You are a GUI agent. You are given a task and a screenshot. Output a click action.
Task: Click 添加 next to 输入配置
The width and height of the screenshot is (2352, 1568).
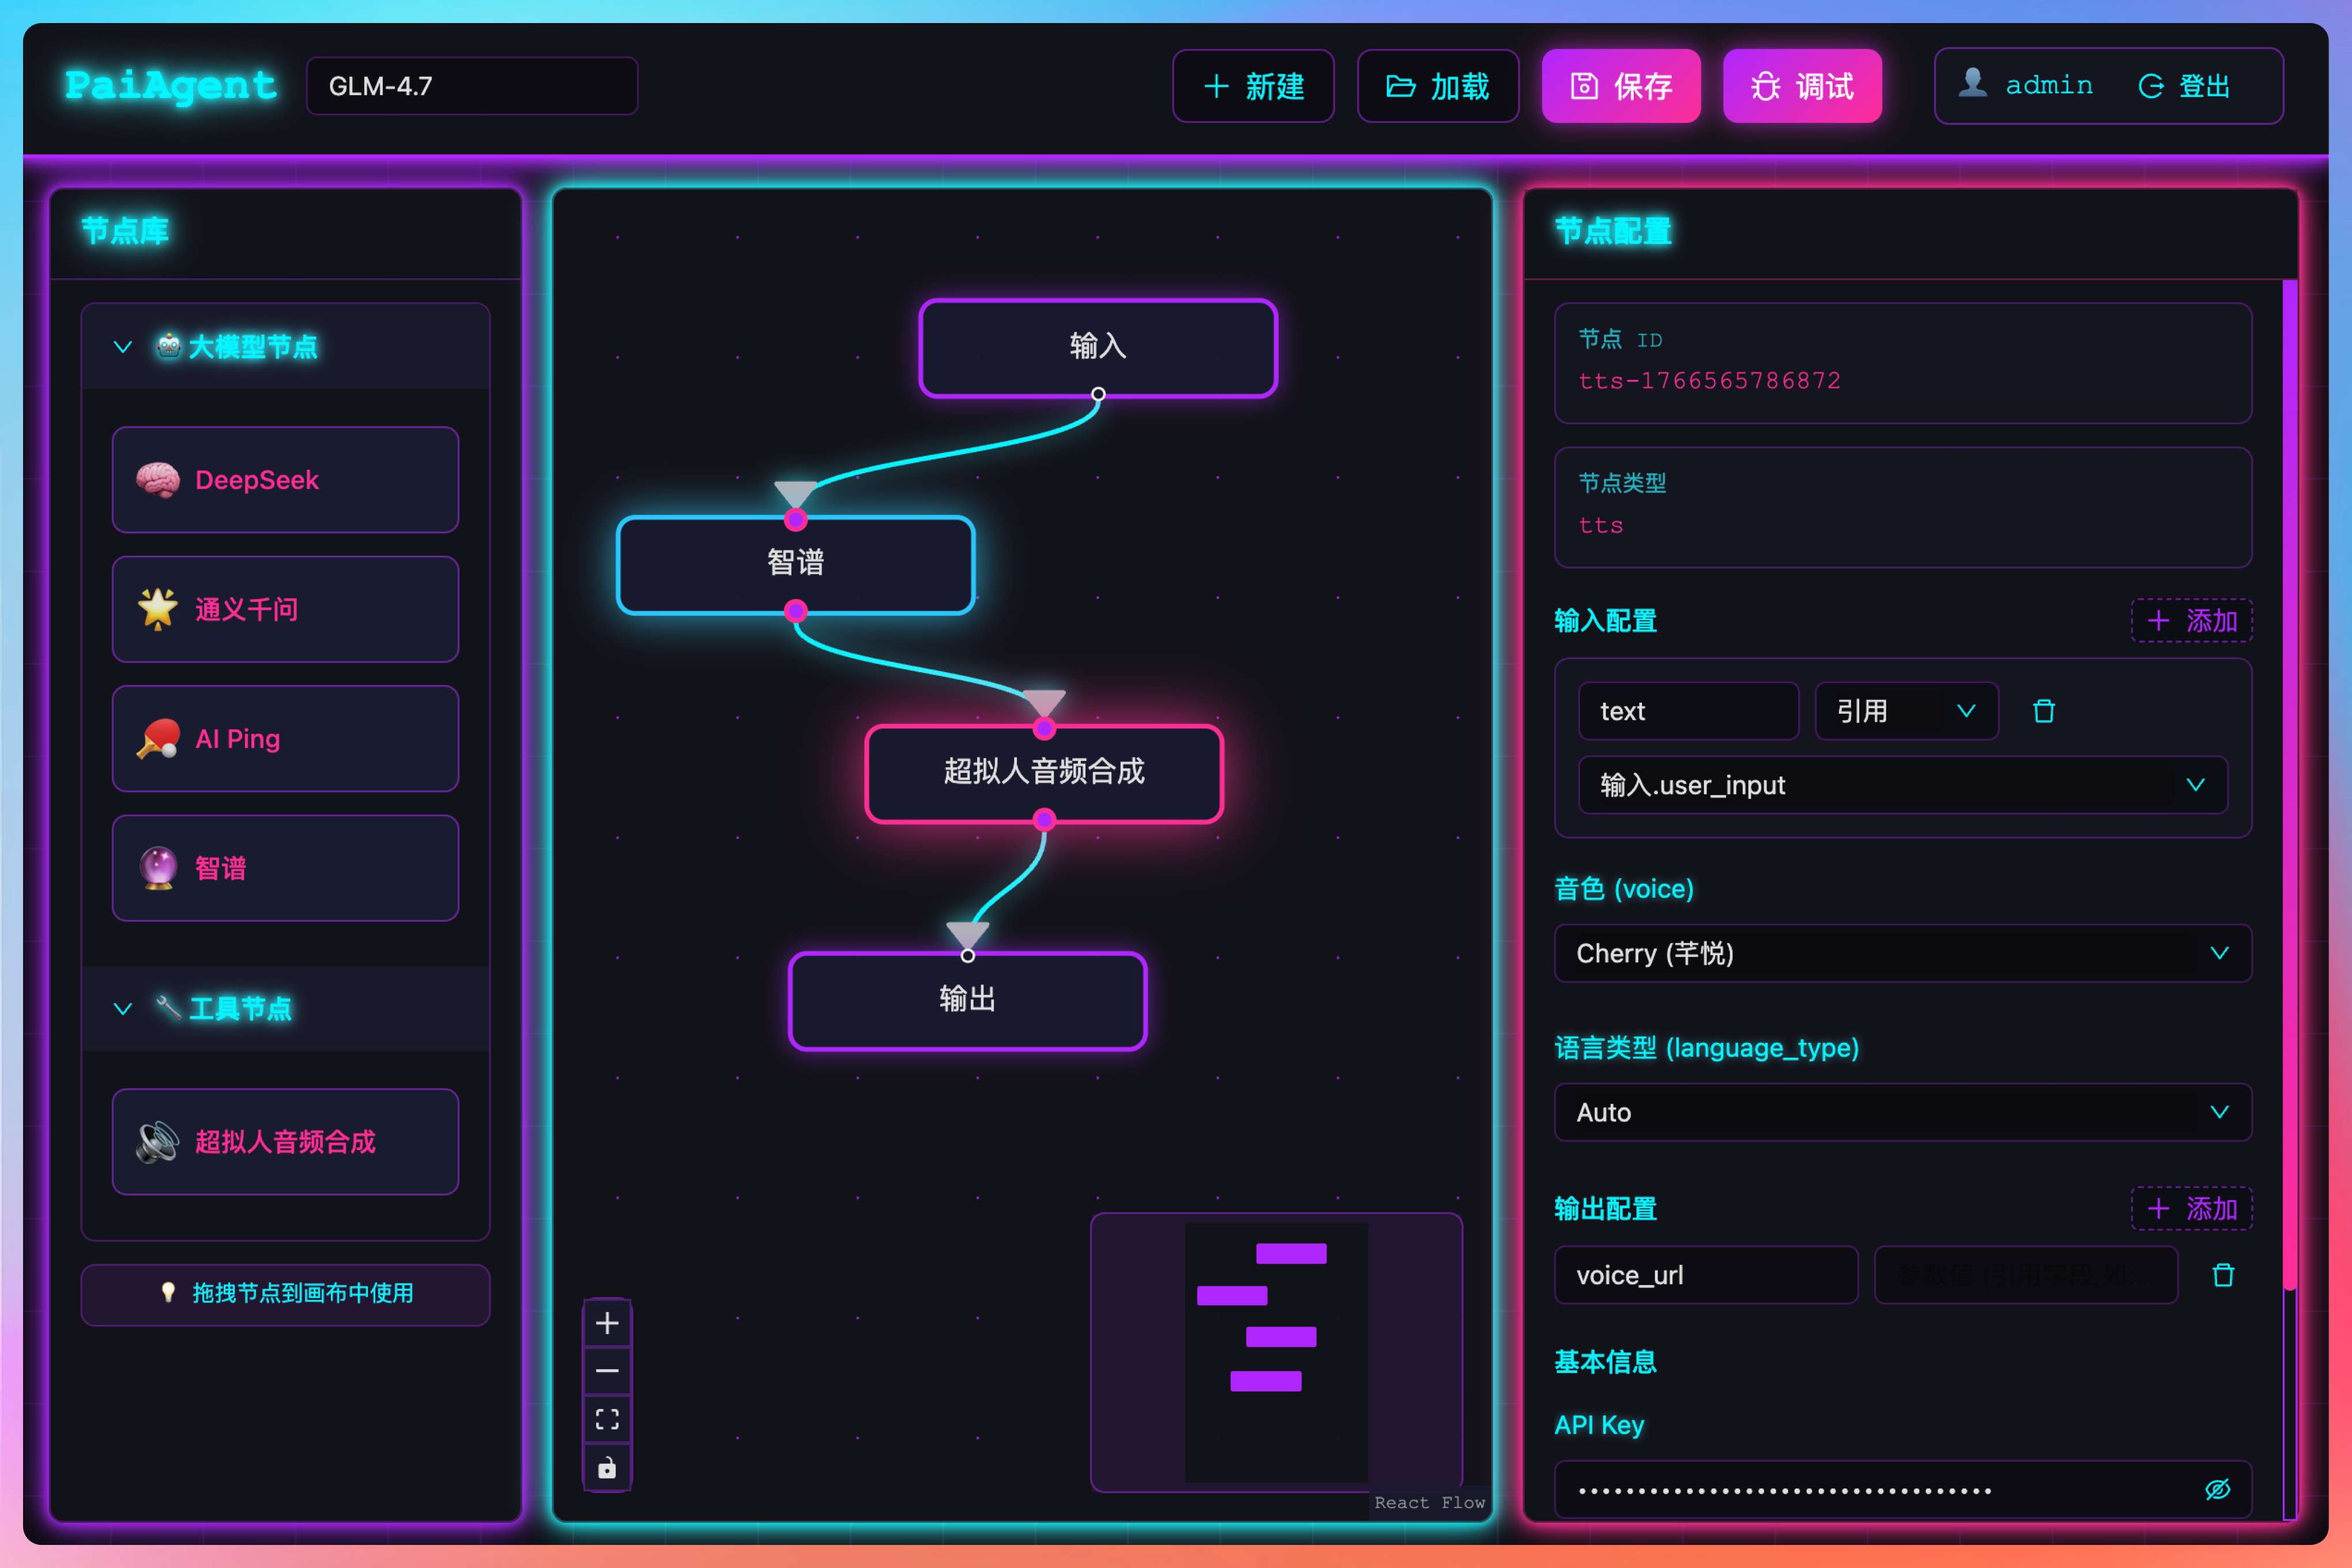click(2191, 621)
